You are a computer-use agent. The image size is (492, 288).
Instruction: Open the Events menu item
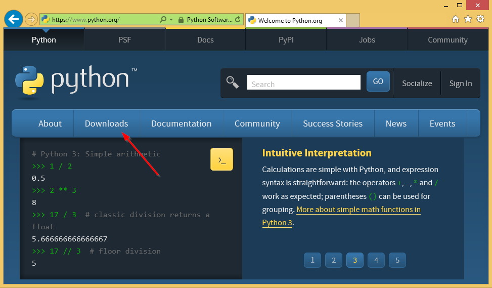442,124
